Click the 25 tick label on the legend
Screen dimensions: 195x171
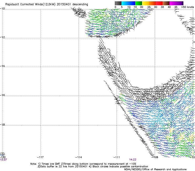[149, 7]
